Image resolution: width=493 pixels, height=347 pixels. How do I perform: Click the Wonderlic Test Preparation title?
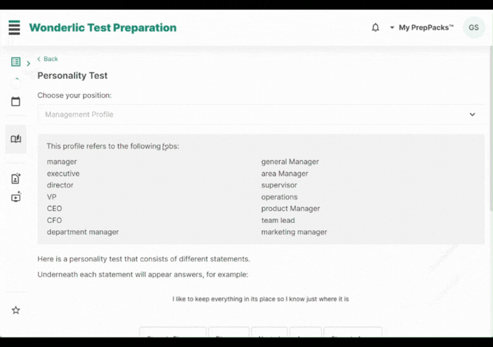pos(103,27)
